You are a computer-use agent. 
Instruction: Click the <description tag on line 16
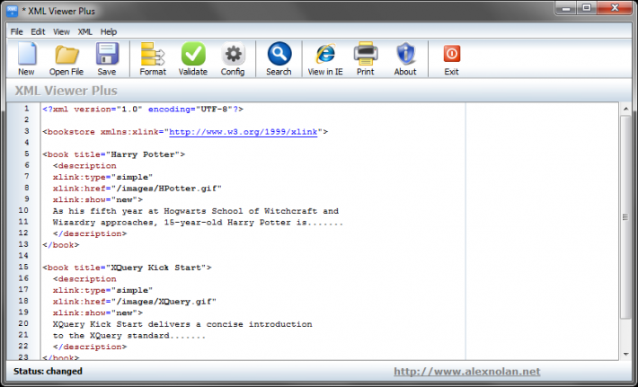point(84,279)
